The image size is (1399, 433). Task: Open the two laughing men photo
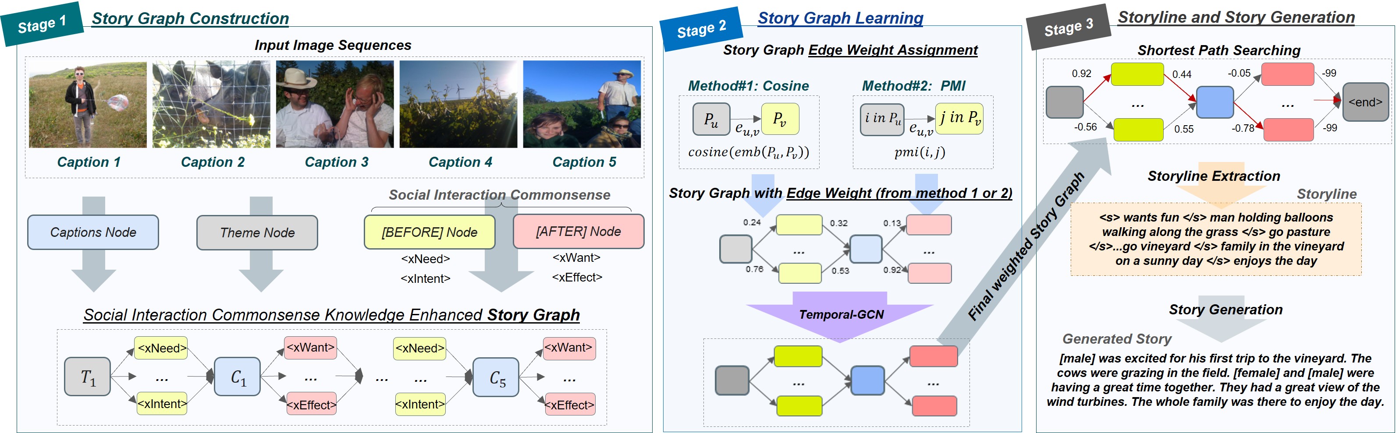point(335,104)
